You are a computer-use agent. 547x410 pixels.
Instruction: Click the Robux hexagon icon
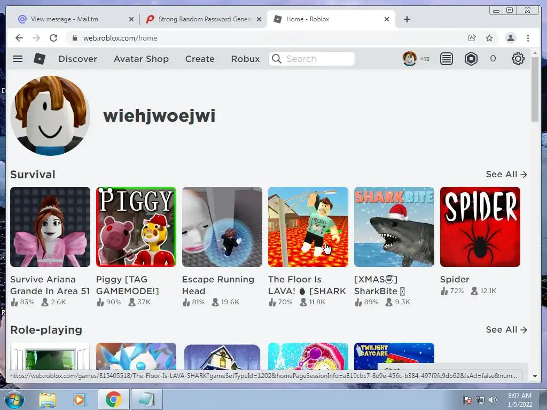pos(471,59)
